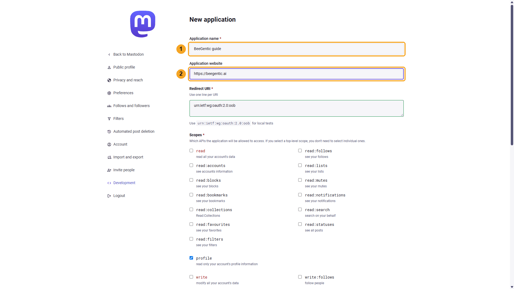This screenshot has width=514, height=289.
Task: Tick the read:blocks checkbox
Action: coord(191,180)
